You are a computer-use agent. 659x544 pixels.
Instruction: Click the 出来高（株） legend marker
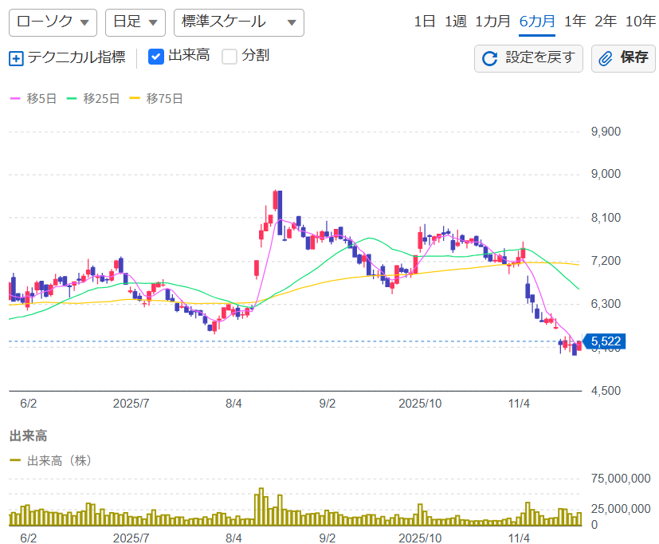point(15,460)
